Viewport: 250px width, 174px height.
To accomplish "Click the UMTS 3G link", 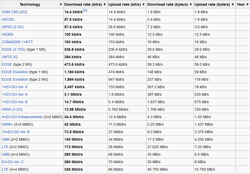I will [10, 57].
